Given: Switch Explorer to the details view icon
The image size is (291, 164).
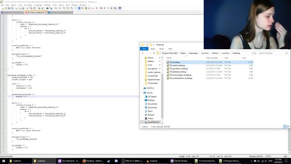Looking at the screenshot, I should tap(285, 127).
